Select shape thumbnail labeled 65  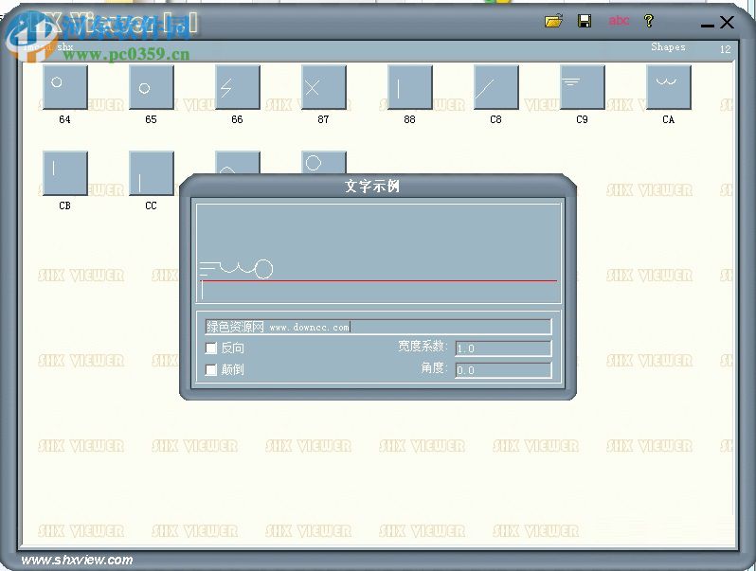(152, 87)
